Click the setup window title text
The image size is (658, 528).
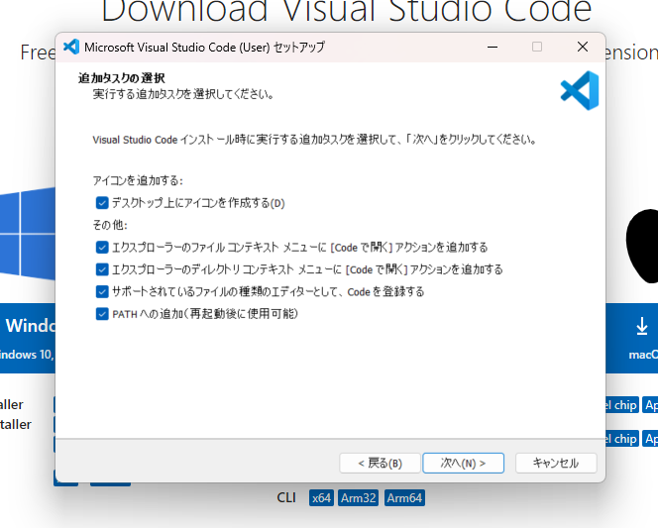pyautogui.click(x=204, y=47)
